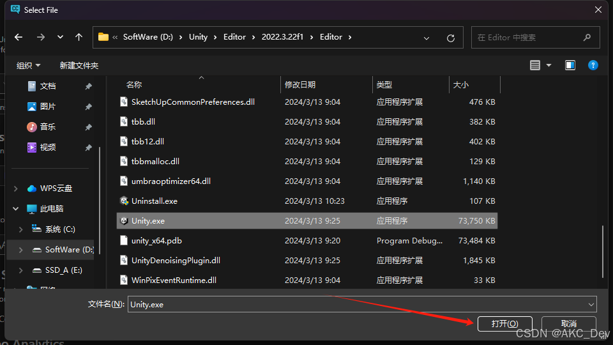Select SketchUpCommonPreferences.dll file
This screenshot has width=613, height=345.
(x=307, y=102)
